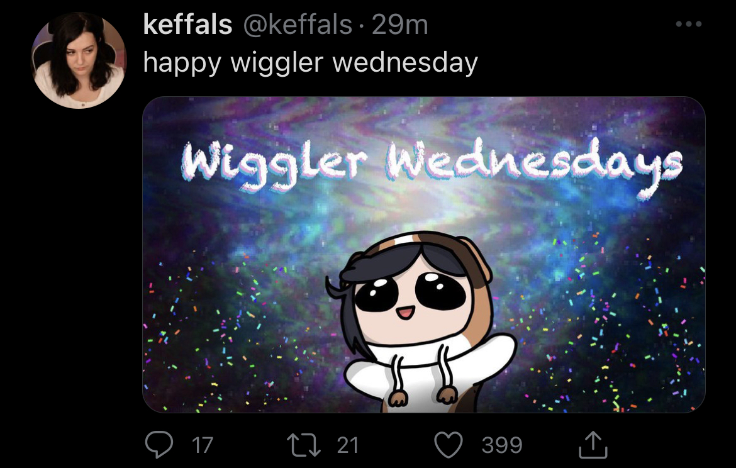
Task: Retweet the post using the arrows icon
Action: (x=304, y=445)
